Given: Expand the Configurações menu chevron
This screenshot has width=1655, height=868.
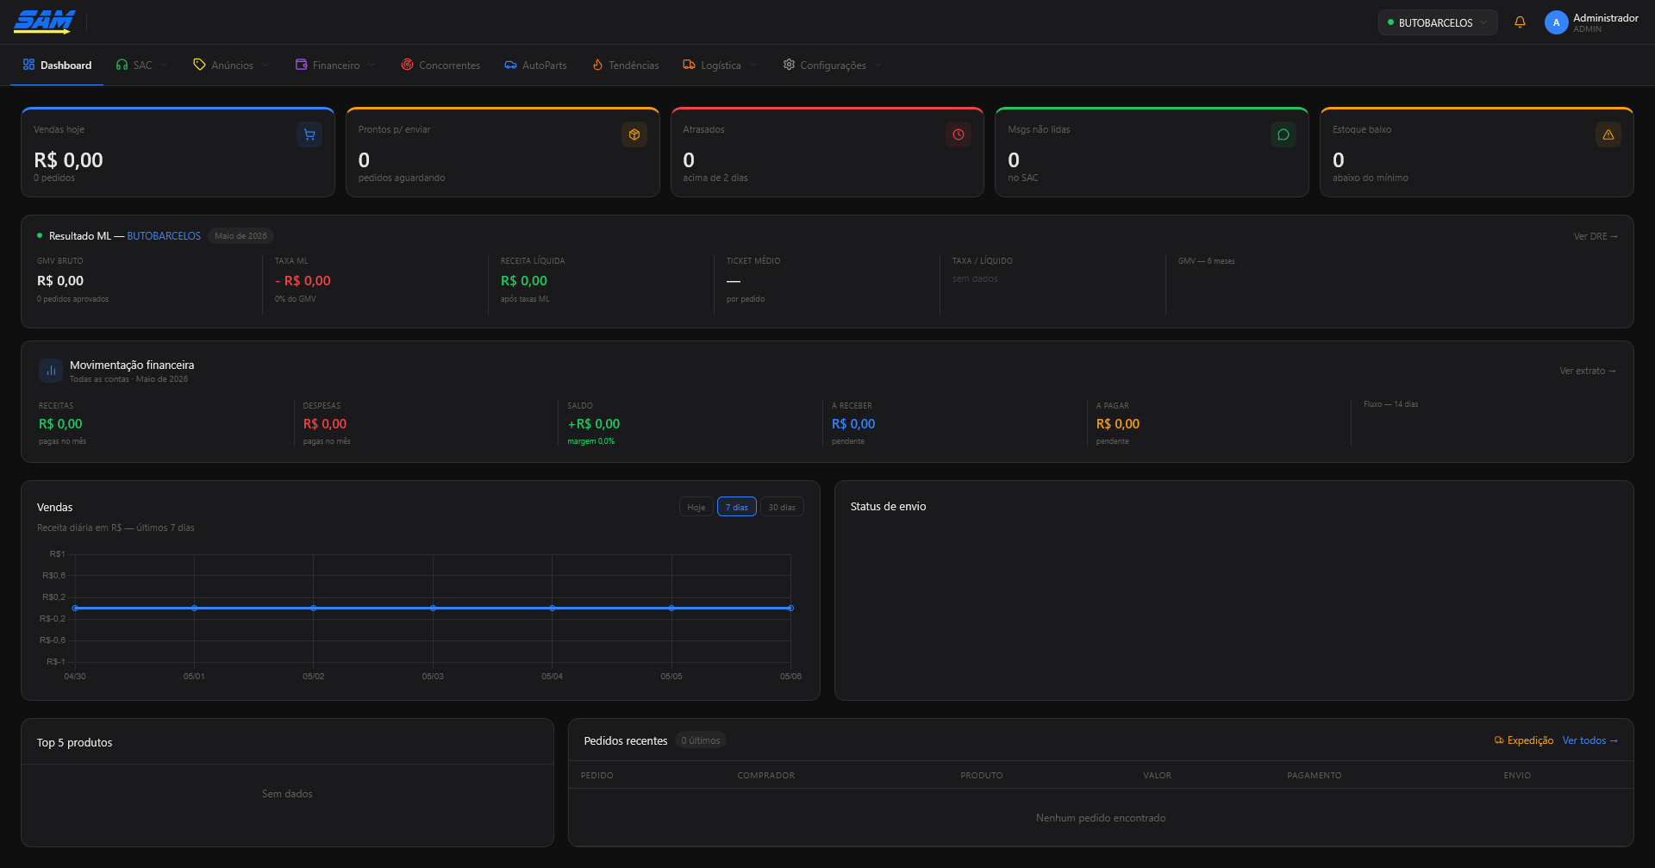Looking at the screenshot, I should [x=878, y=65].
